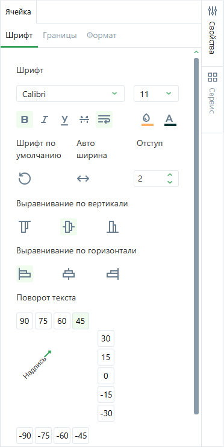Viewport: 224px width, 447px height.
Task: Toggle underline formatting
Action: [64, 119]
